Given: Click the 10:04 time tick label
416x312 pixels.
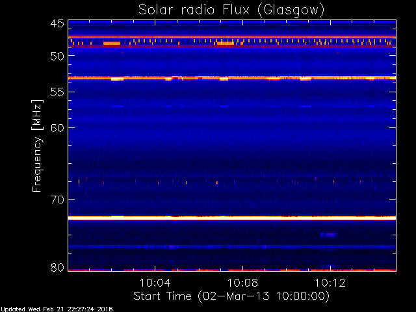Looking at the screenshot, I should [155, 283].
